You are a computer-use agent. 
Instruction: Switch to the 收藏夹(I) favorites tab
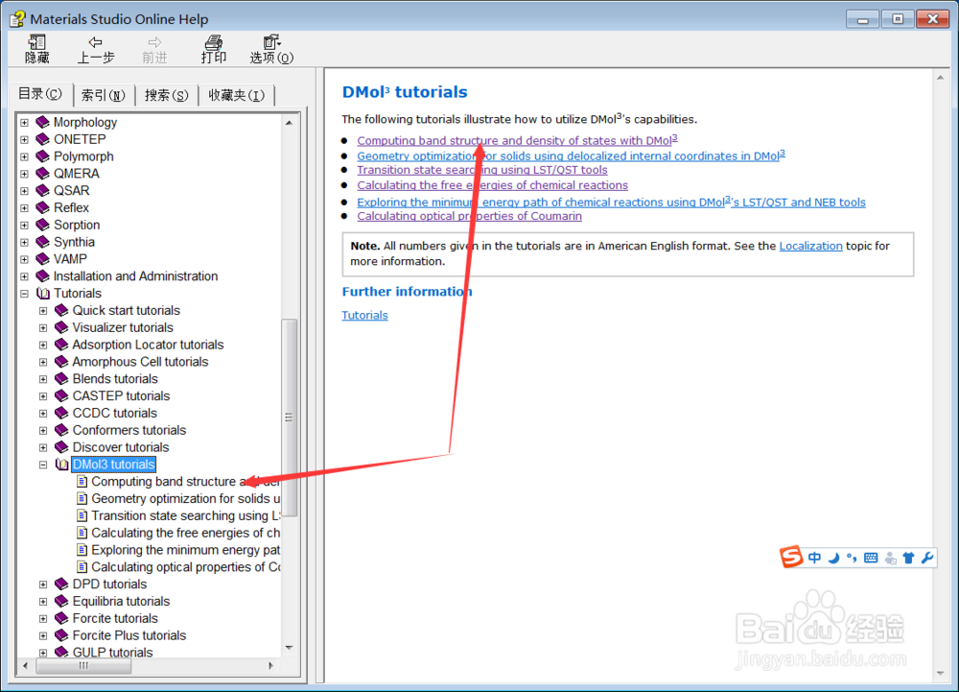(x=236, y=95)
